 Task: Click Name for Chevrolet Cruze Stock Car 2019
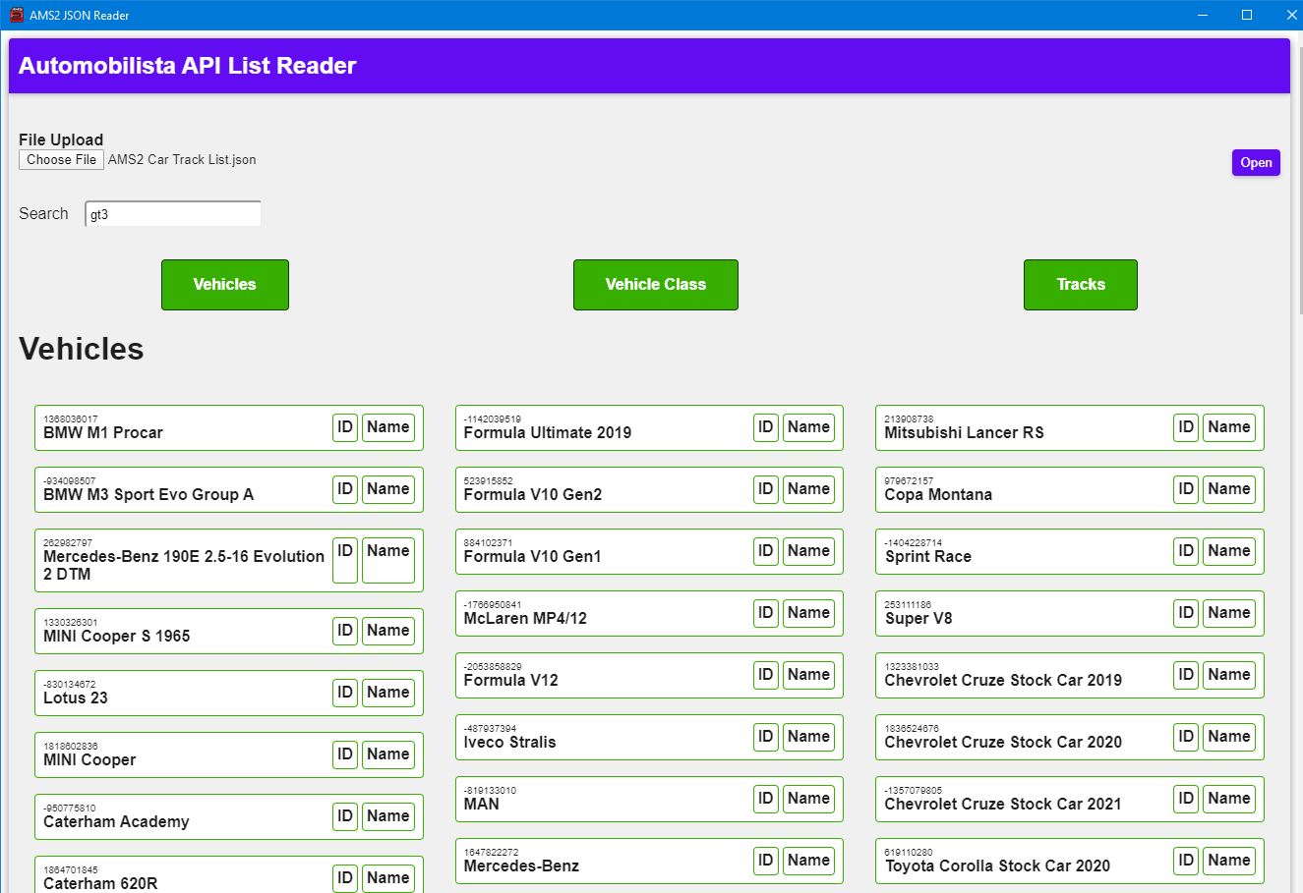tap(1230, 675)
